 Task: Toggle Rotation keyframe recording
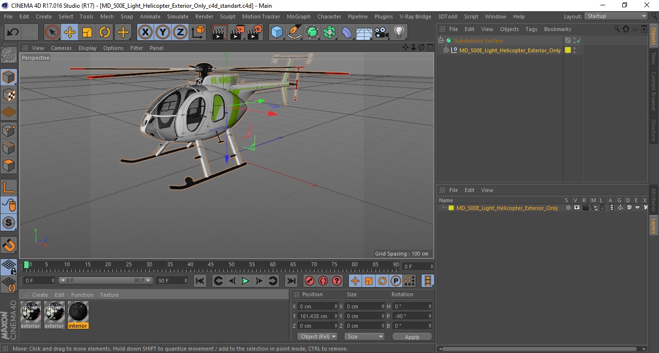(382, 281)
